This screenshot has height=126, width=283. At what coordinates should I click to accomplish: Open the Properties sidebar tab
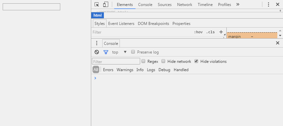pyautogui.click(x=181, y=24)
